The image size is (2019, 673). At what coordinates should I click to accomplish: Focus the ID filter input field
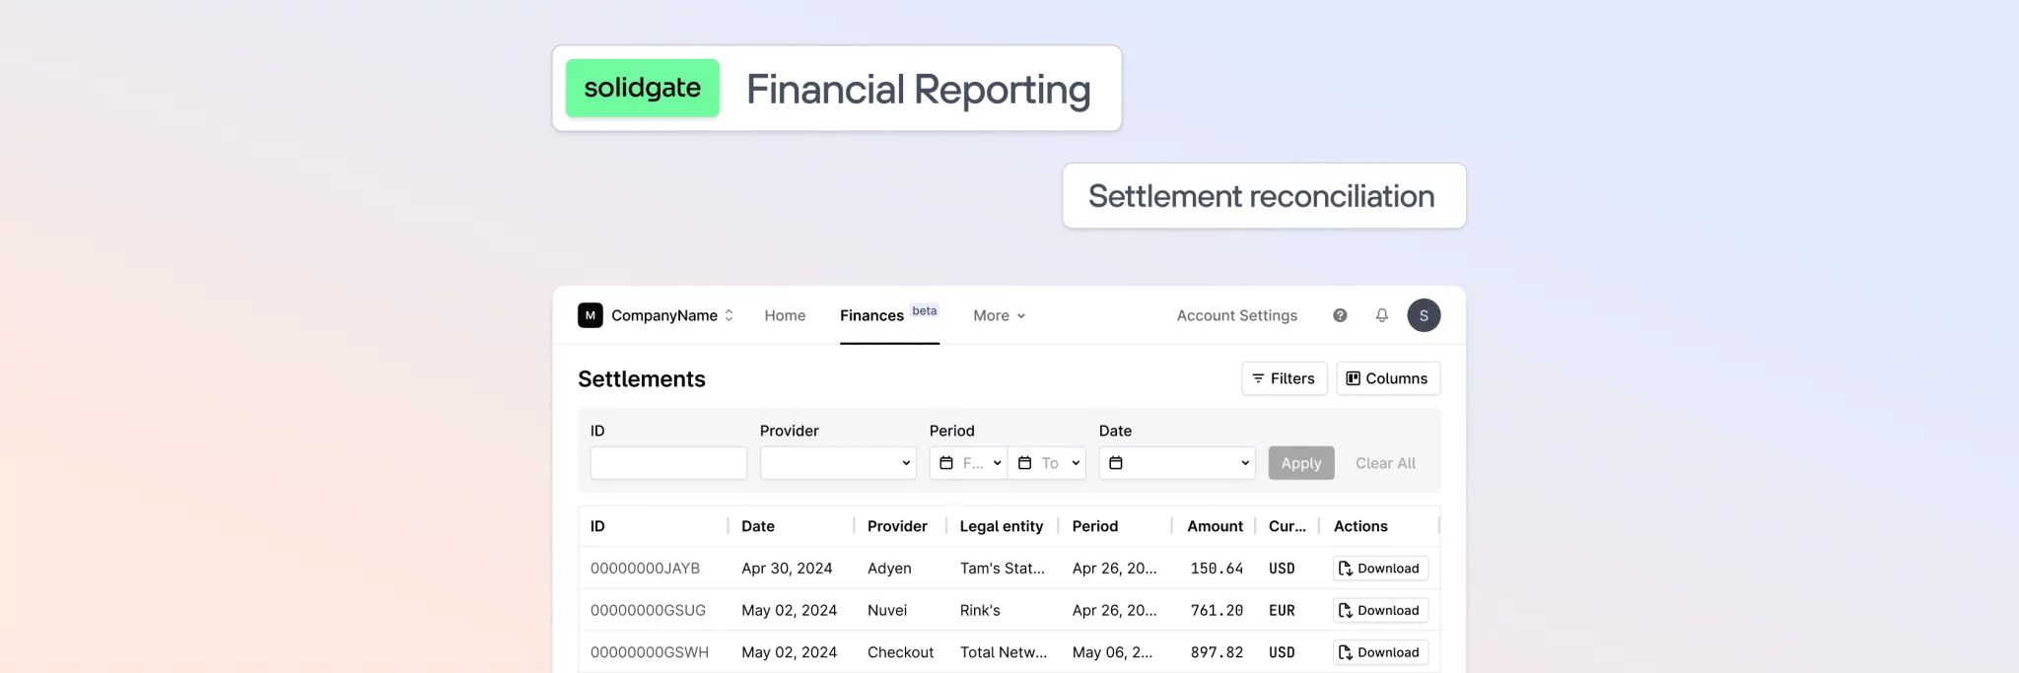pyautogui.click(x=668, y=463)
